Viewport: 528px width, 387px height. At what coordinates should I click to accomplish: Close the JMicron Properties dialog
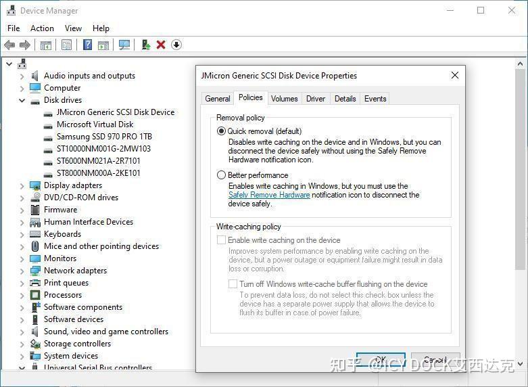(455, 75)
